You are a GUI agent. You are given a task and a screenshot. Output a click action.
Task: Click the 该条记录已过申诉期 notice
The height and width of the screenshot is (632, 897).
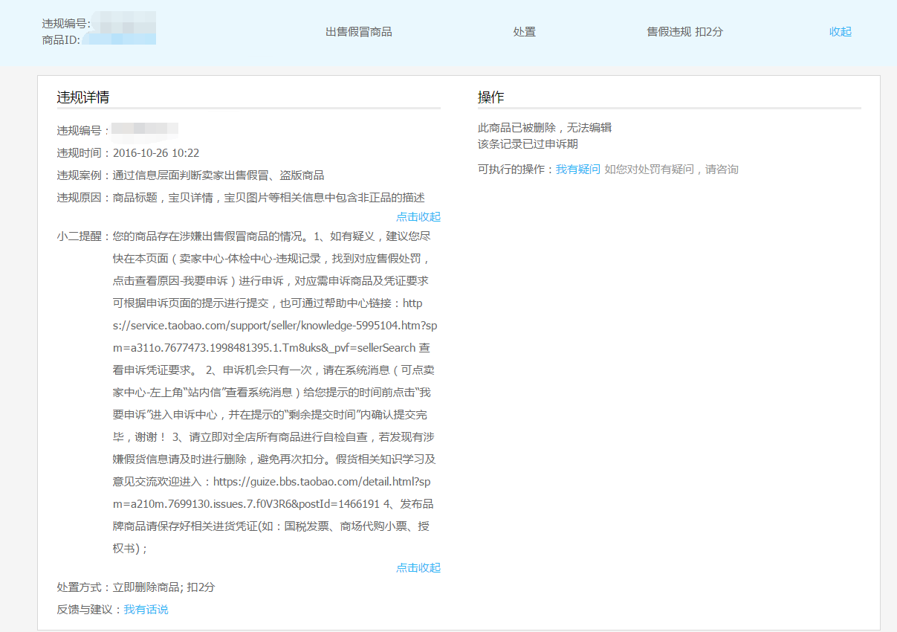528,144
